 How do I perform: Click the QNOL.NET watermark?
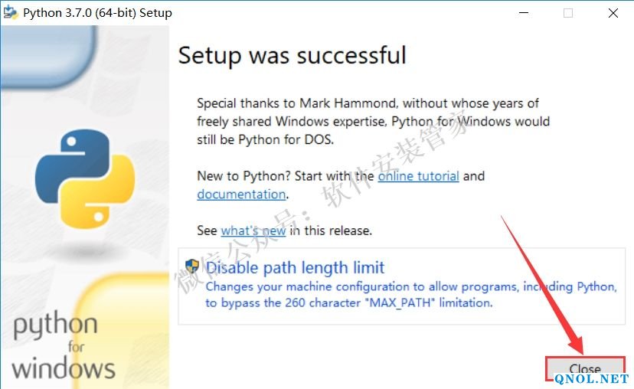pos(591,379)
